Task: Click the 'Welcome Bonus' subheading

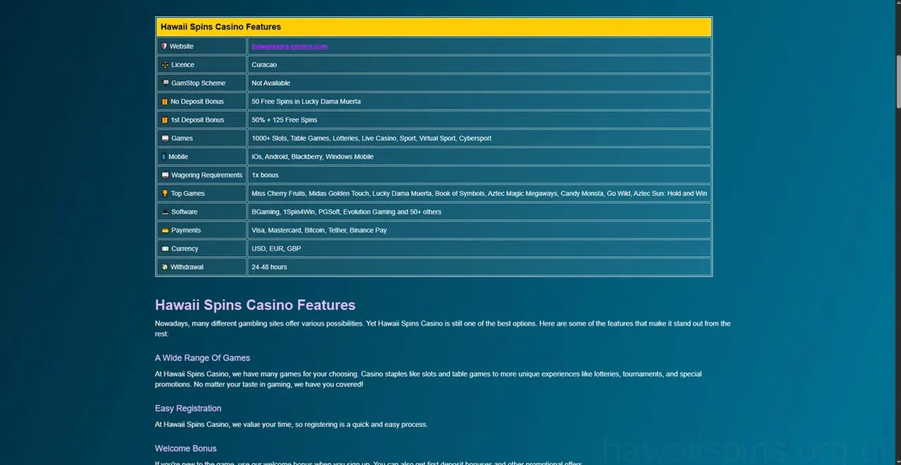Action: pos(186,449)
